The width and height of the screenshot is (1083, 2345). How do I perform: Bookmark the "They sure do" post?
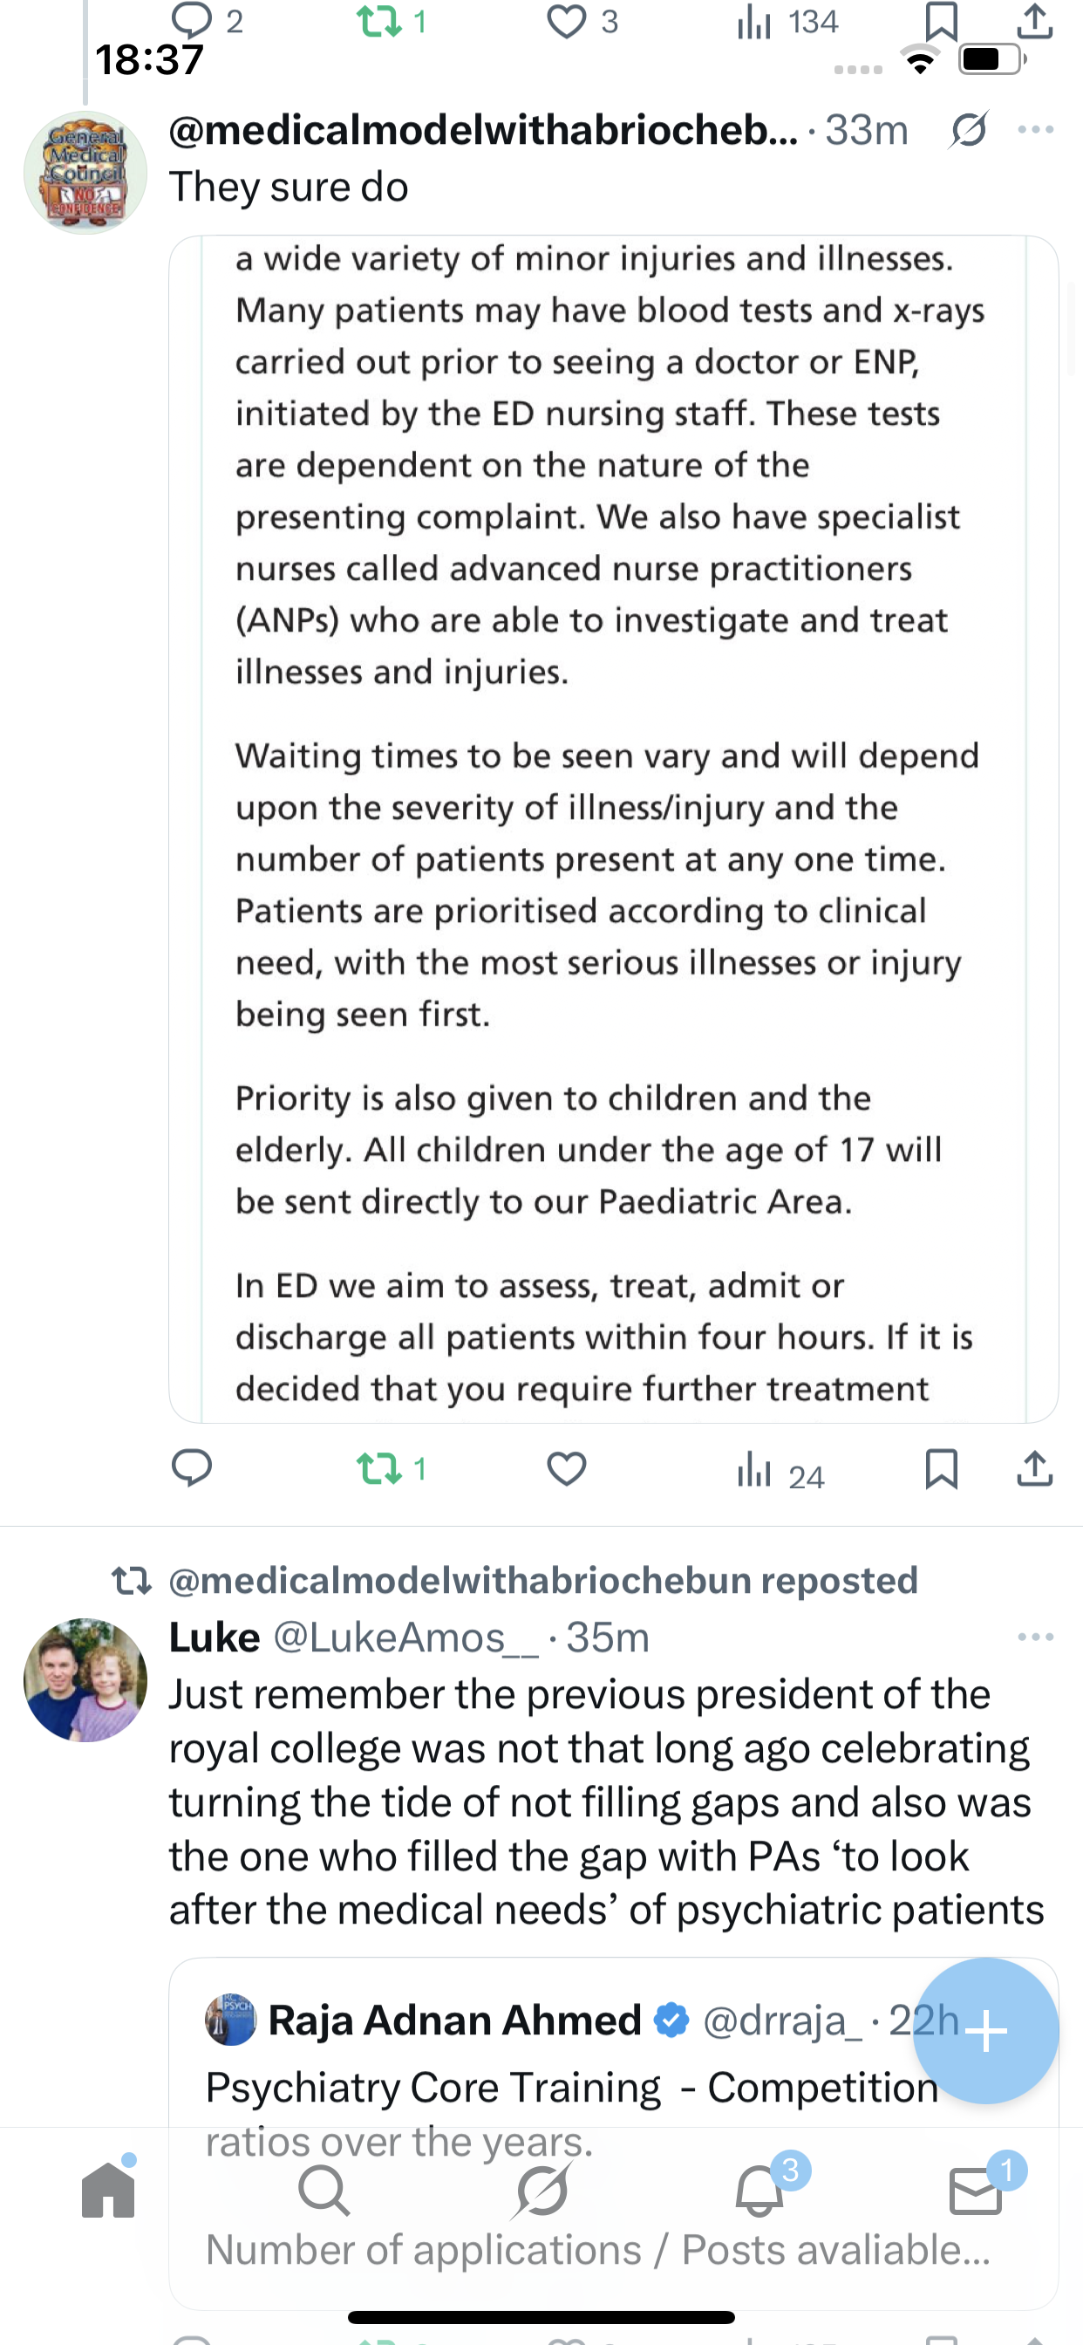(941, 1468)
